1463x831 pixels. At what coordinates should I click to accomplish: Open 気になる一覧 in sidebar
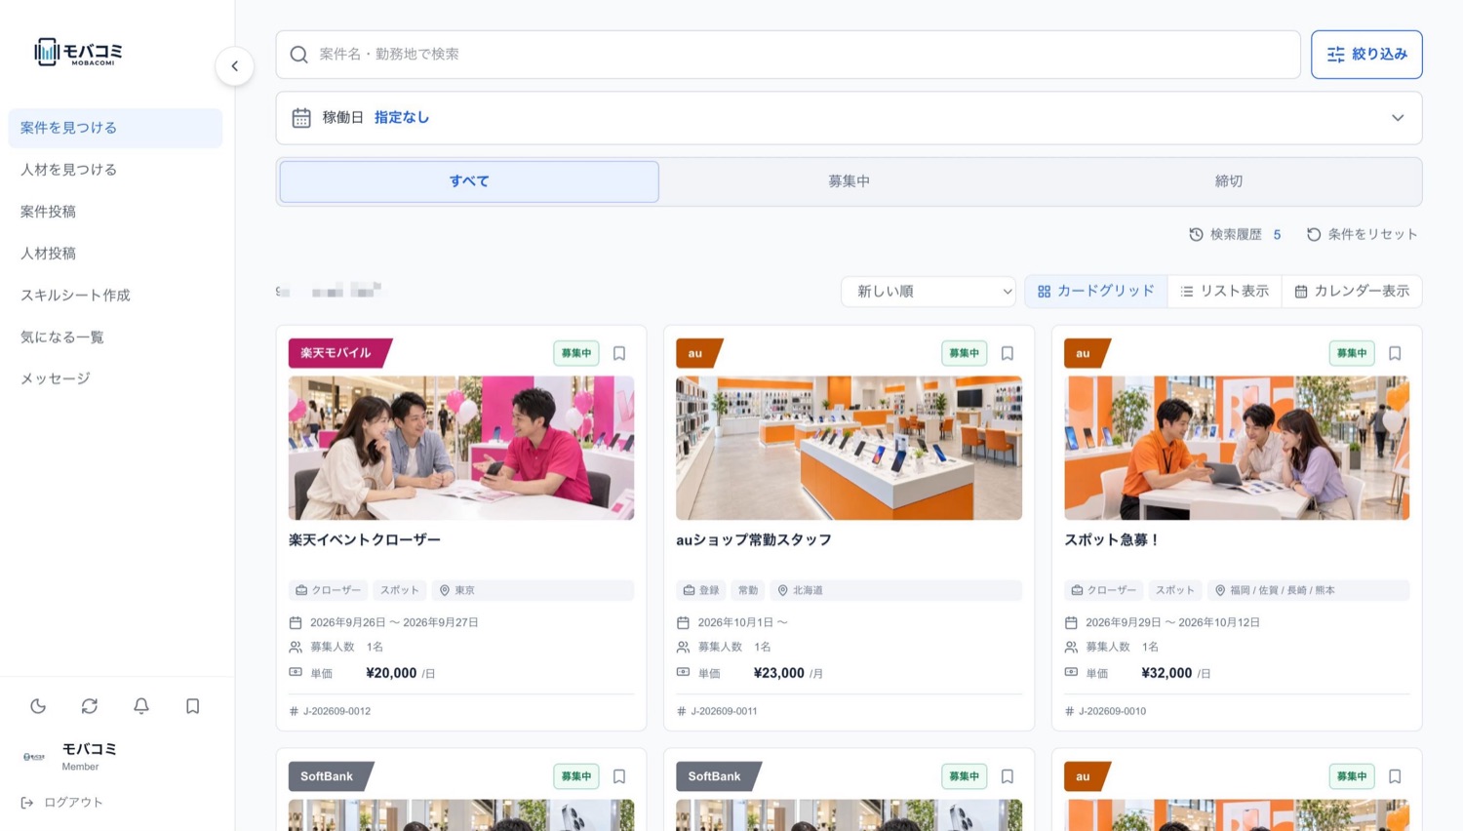point(115,337)
